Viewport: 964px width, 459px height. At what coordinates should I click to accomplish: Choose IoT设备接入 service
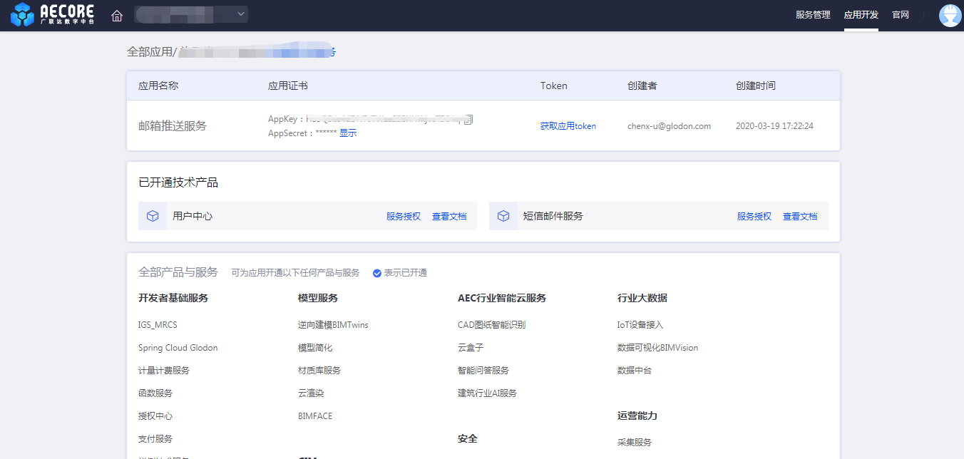[x=640, y=325]
